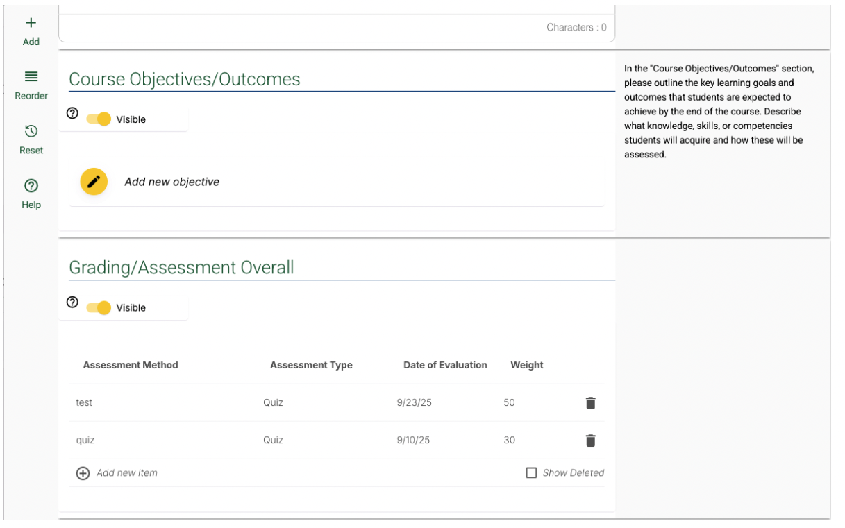This screenshot has width=845, height=528.
Task: Click the plus circle beside Add new item
Action: pos(83,473)
